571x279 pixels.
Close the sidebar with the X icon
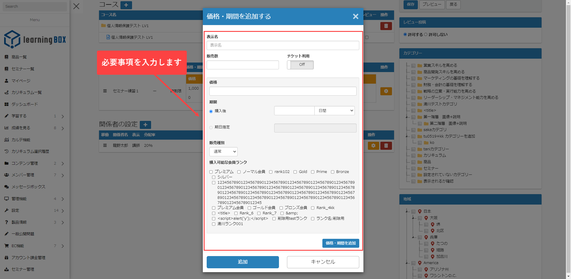(x=76, y=6)
